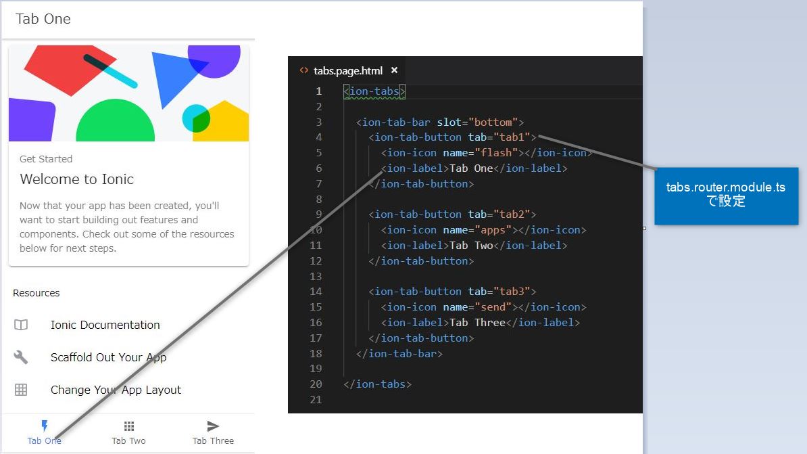Open Change Your App Layout
This screenshot has height=454, width=807.
coord(115,390)
